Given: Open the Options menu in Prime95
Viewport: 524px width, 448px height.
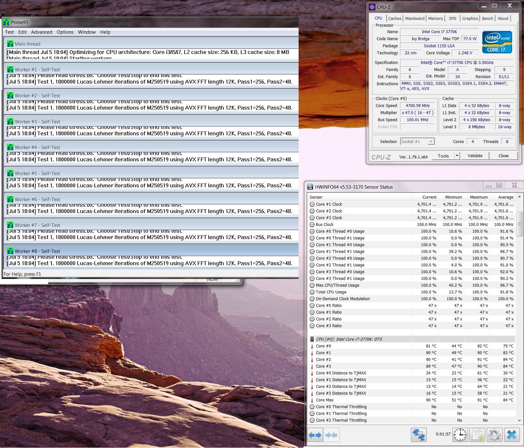Looking at the screenshot, I should 65,32.
